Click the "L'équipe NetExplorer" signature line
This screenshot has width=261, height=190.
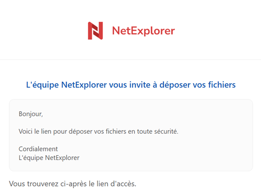point(49,158)
